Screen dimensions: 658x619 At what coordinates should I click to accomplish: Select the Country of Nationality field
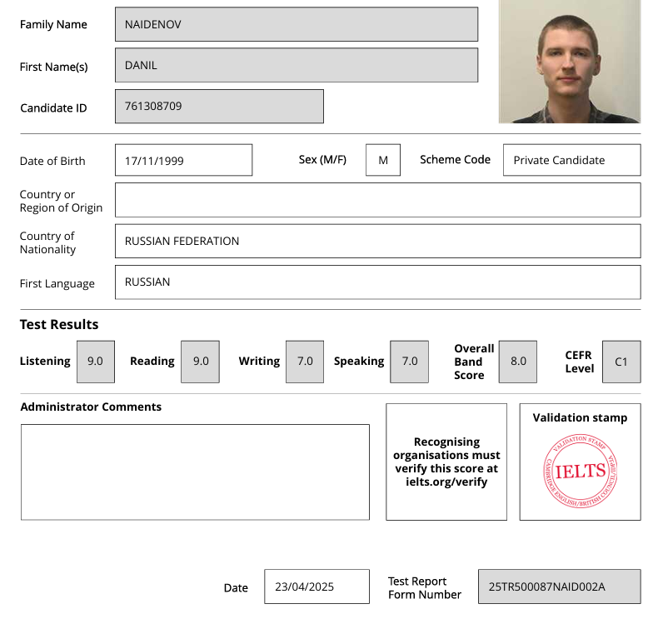pos(377,241)
